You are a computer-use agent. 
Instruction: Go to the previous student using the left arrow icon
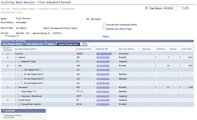click(x=146, y=8)
